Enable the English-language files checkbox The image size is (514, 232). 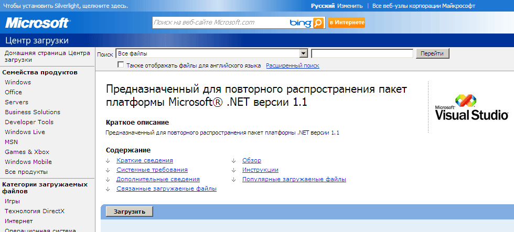121,65
